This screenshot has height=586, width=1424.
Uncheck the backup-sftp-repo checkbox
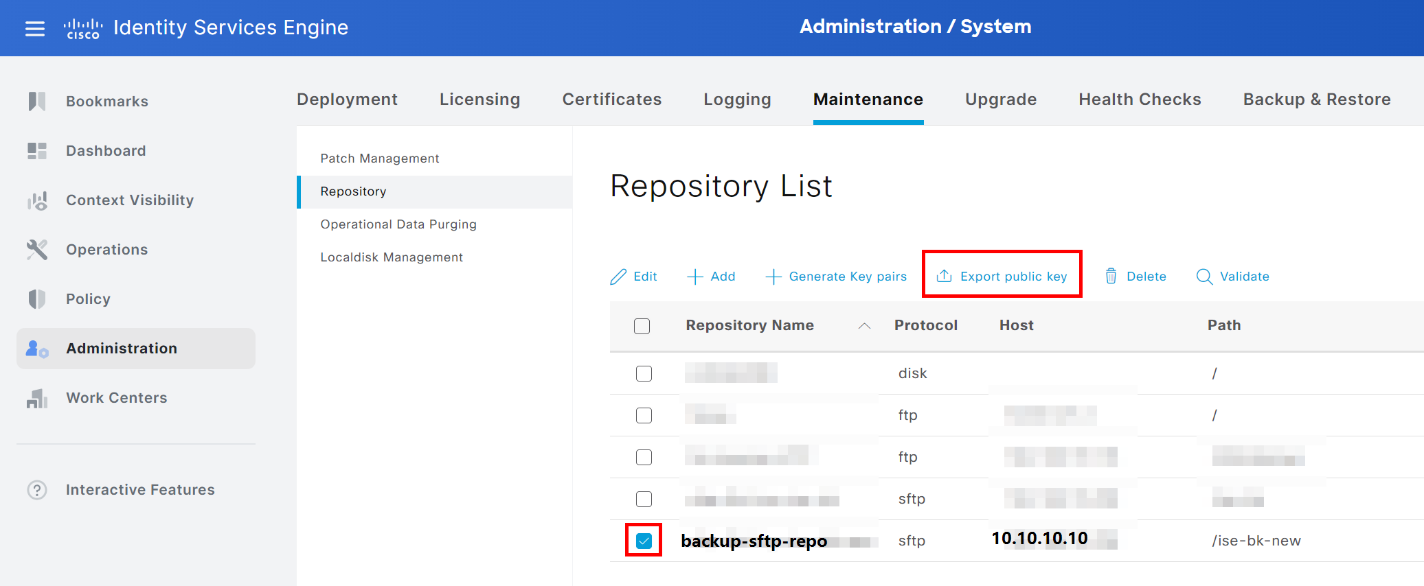644,541
